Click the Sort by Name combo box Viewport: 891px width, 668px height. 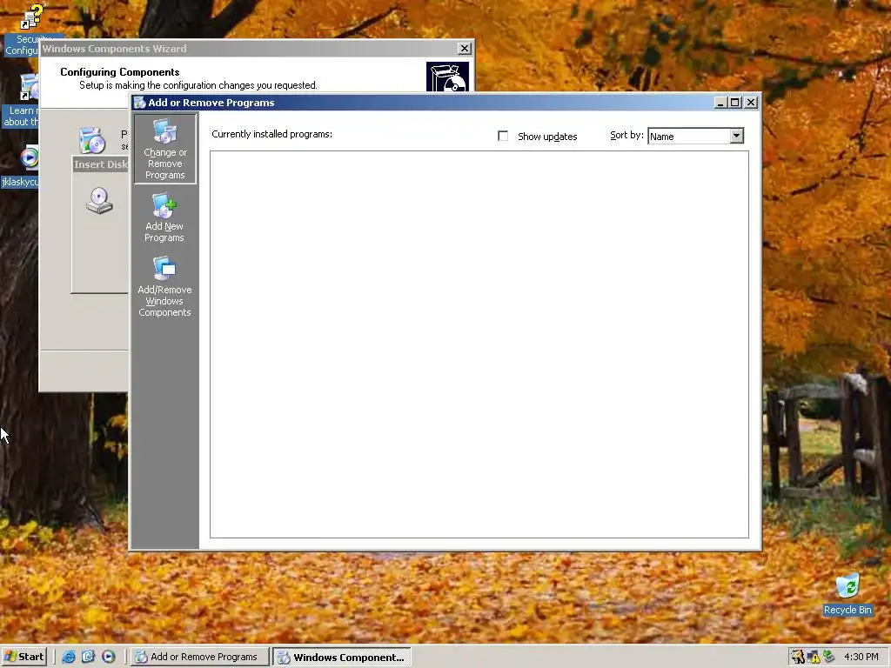[695, 136]
